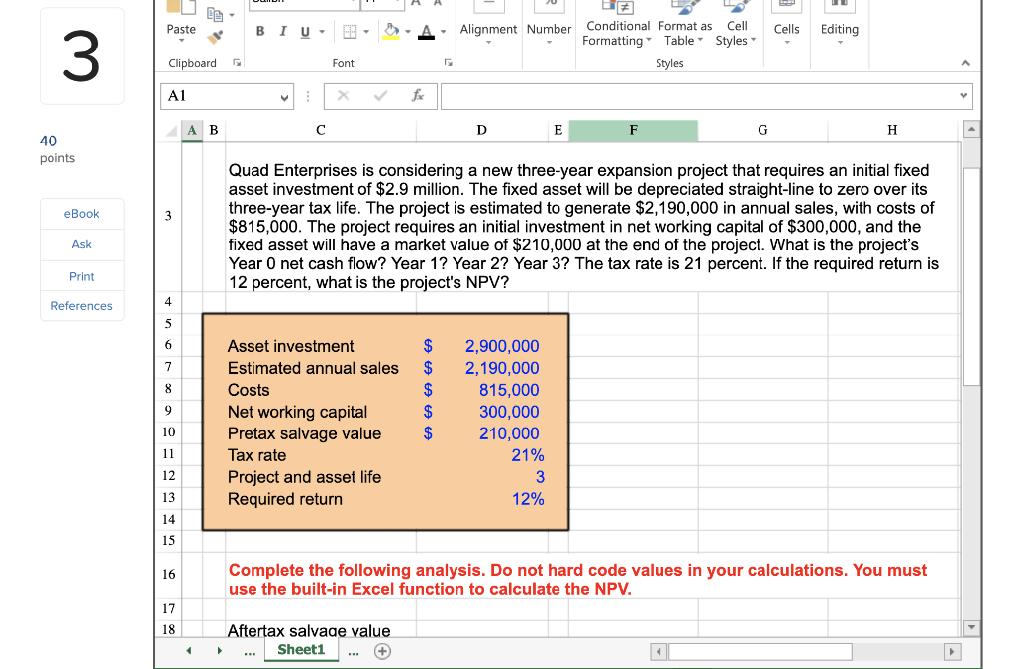Click the eBook button
1014x669 pixels.
tap(81, 213)
